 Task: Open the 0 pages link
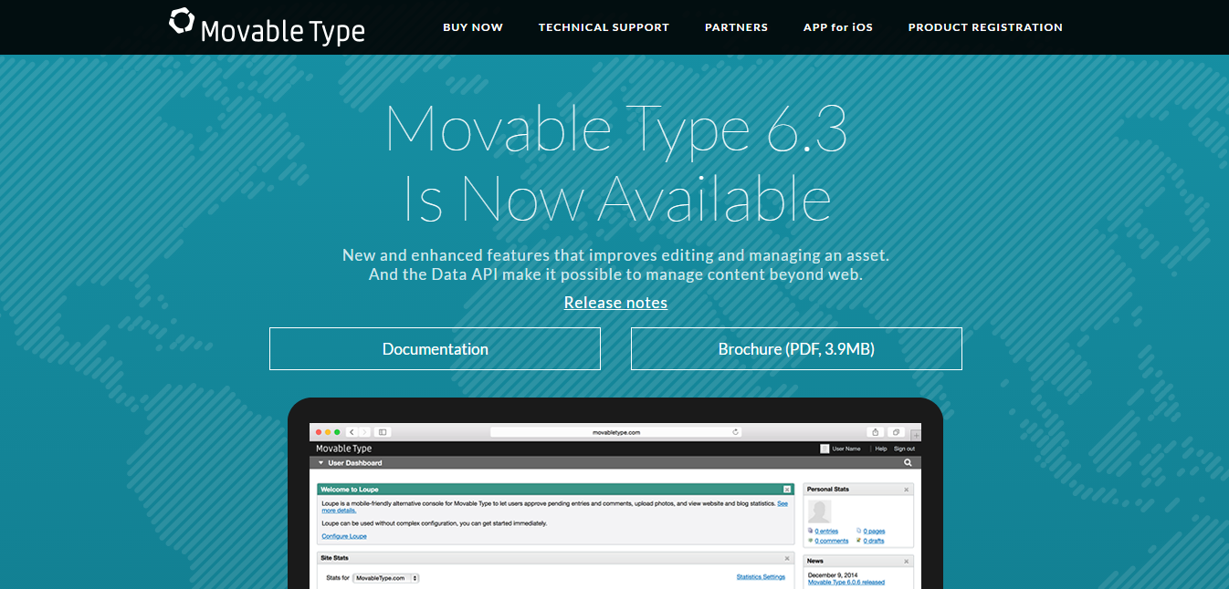click(874, 531)
